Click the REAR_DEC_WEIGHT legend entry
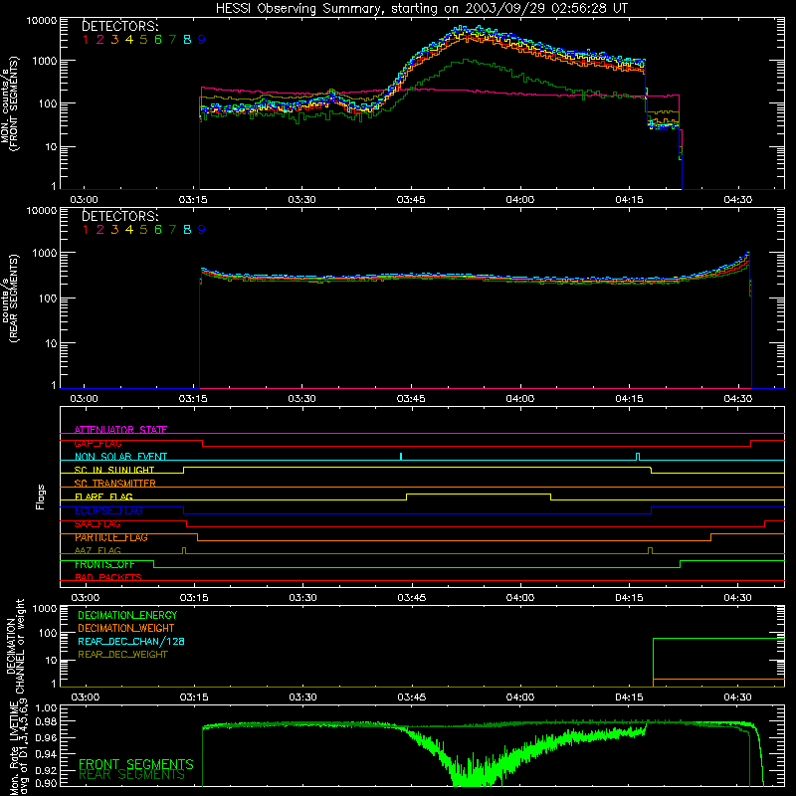 click(122, 655)
